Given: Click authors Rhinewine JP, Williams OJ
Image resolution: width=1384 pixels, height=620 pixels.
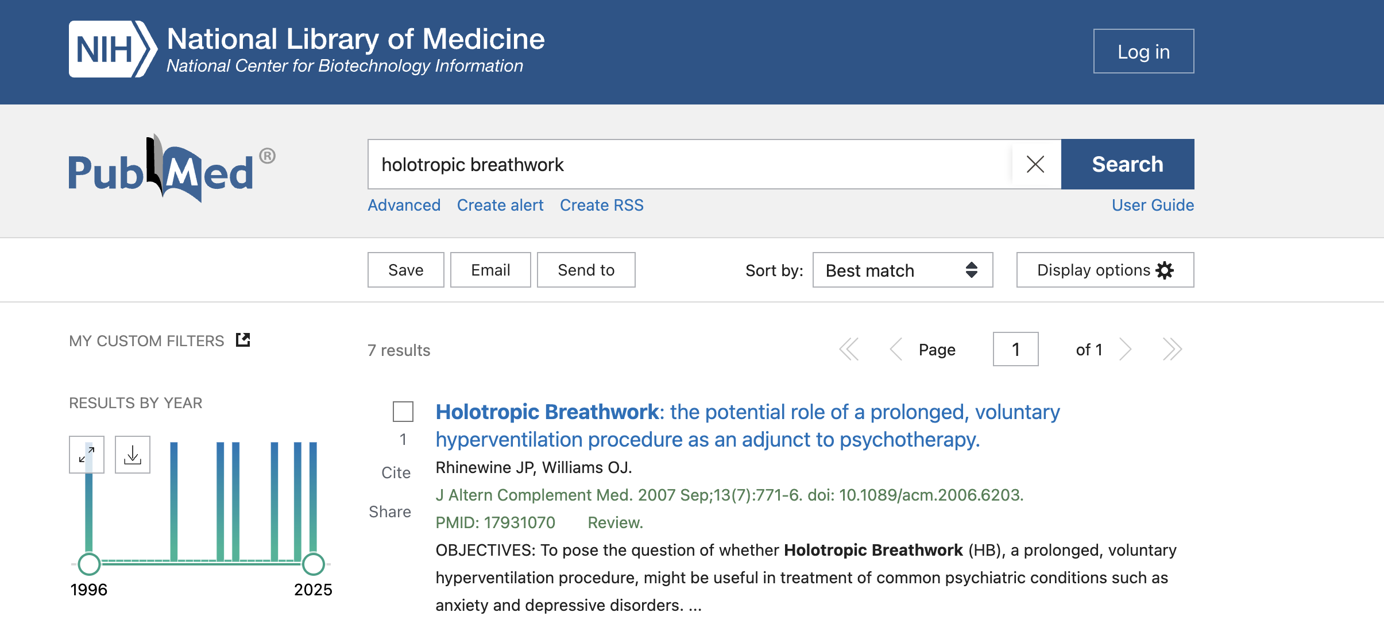Looking at the screenshot, I should point(534,467).
